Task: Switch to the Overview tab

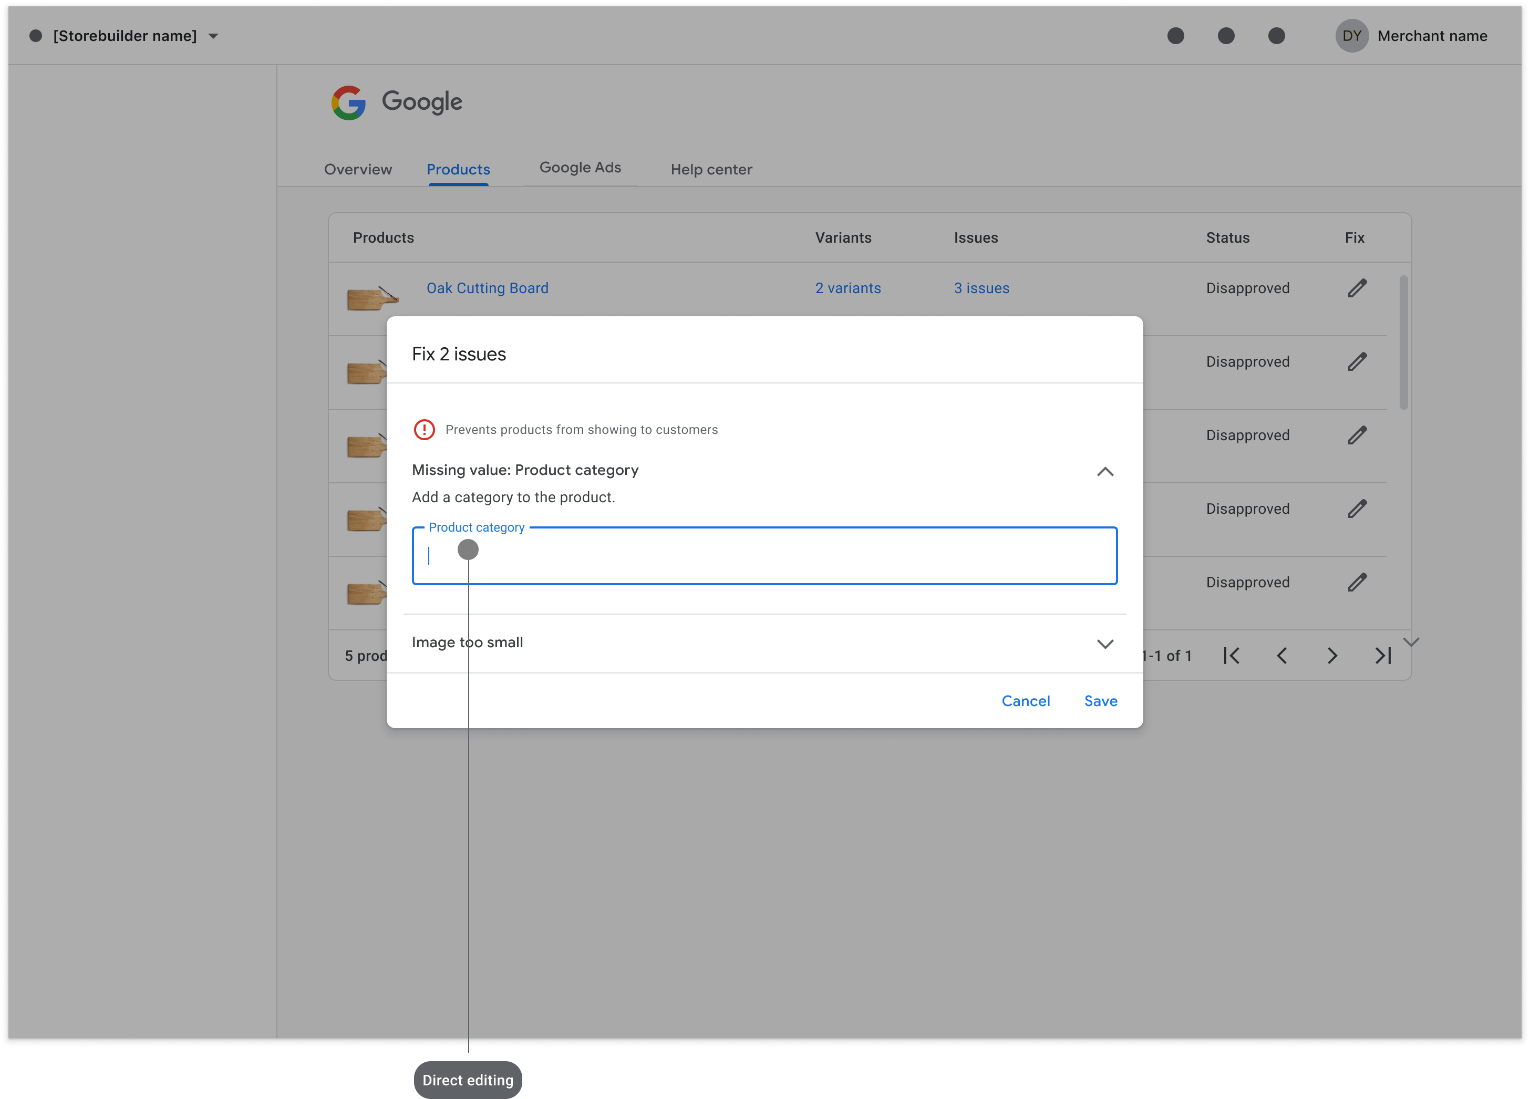Action: tap(357, 169)
